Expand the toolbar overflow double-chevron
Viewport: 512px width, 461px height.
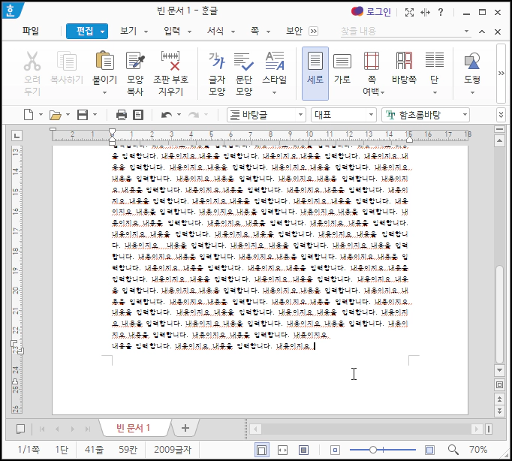tap(501, 115)
